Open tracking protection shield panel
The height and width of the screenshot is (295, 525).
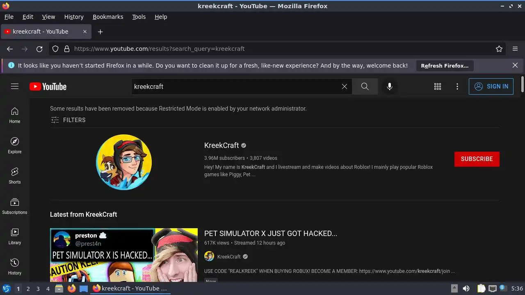tap(55, 49)
